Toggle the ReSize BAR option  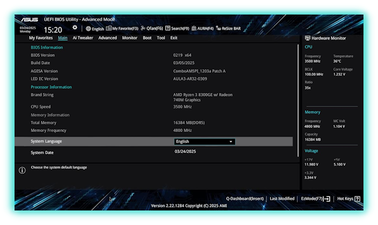click(x=229, y=28)
